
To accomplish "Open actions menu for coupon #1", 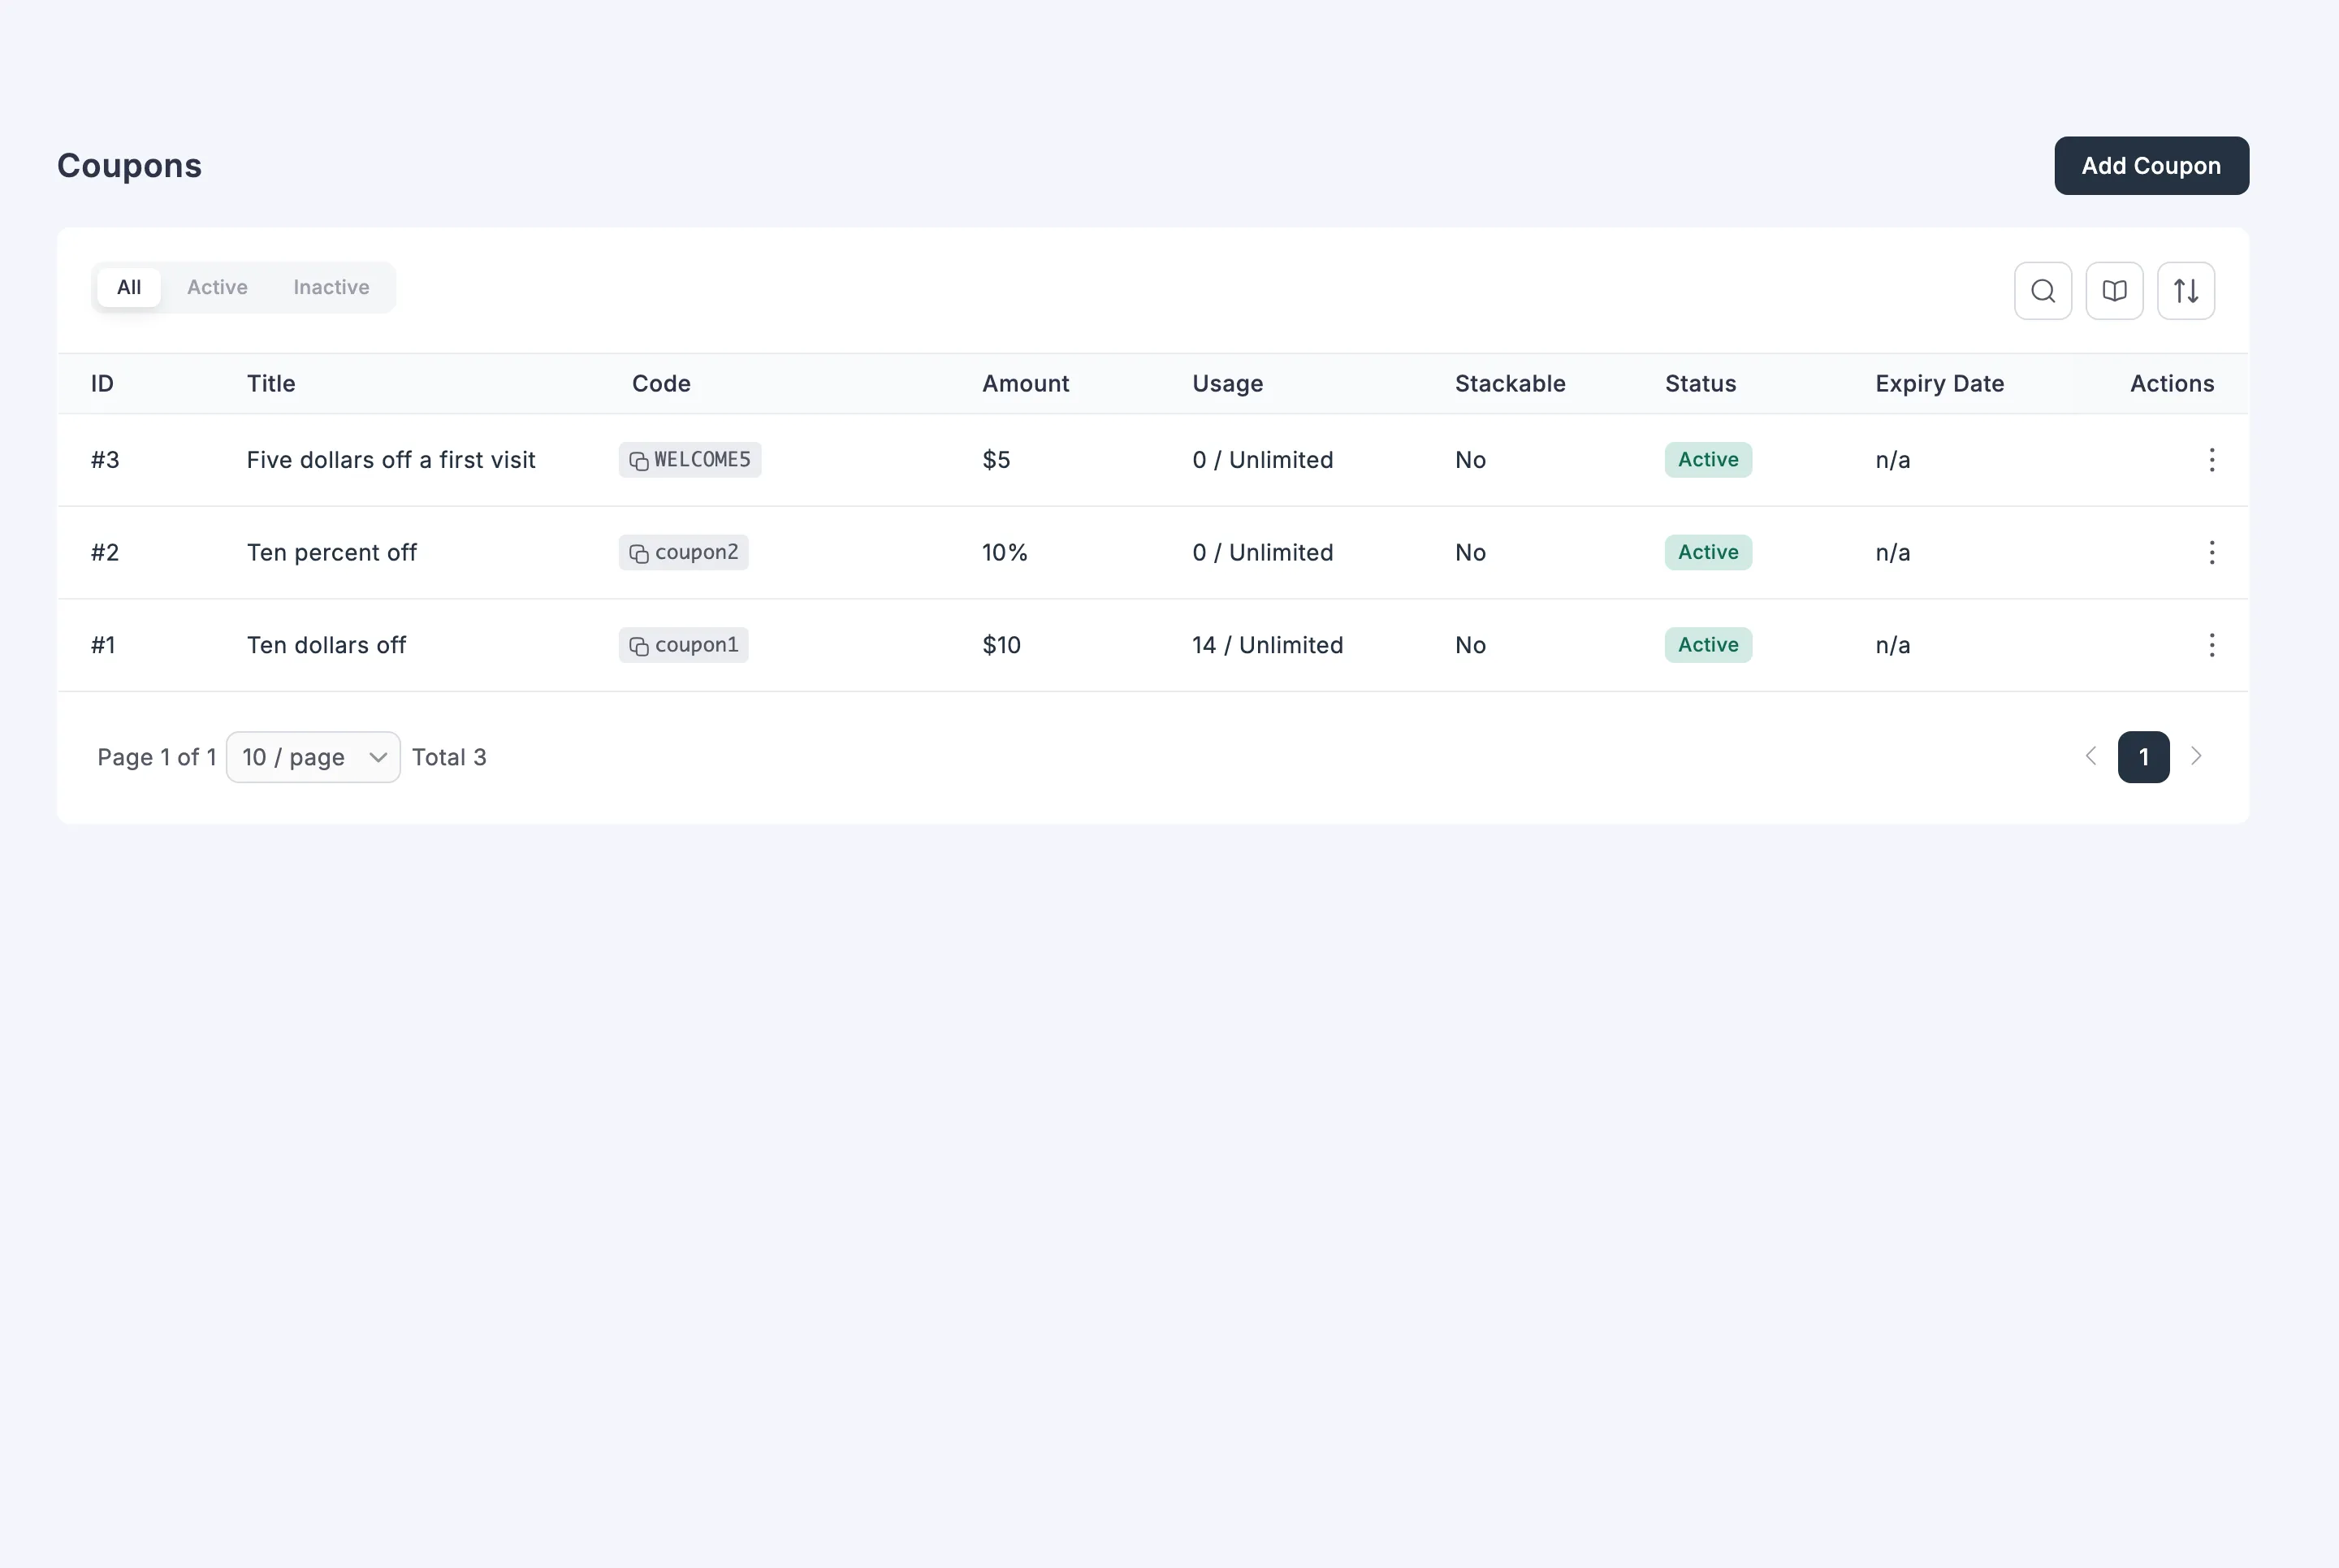I will (x=2211, y=645).
